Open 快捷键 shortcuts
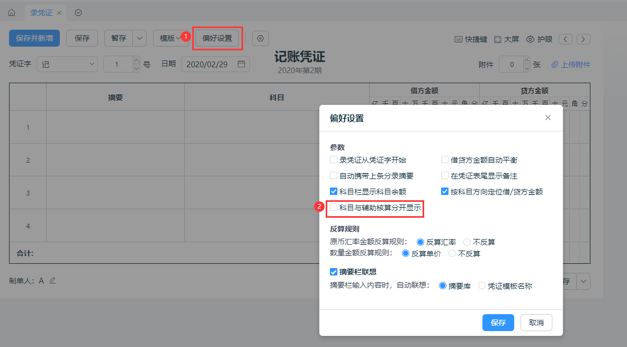The image size is (627, 347). [x=471, y=39]
